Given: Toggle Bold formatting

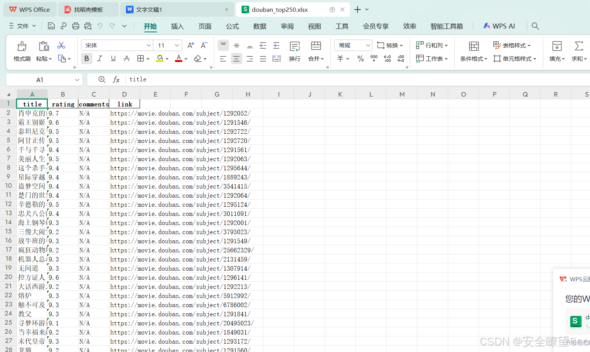Looking at the screenshot, I should point(87,59).
